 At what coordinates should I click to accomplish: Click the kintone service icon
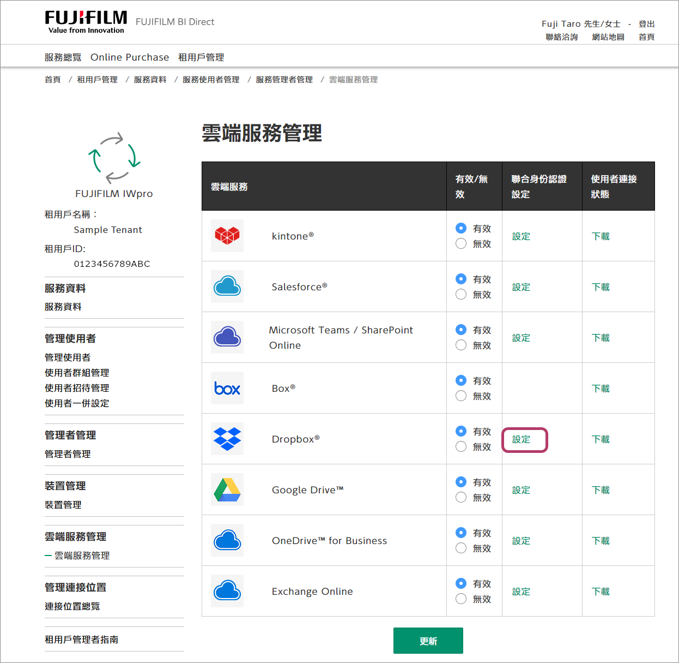[x=227, y=236]
